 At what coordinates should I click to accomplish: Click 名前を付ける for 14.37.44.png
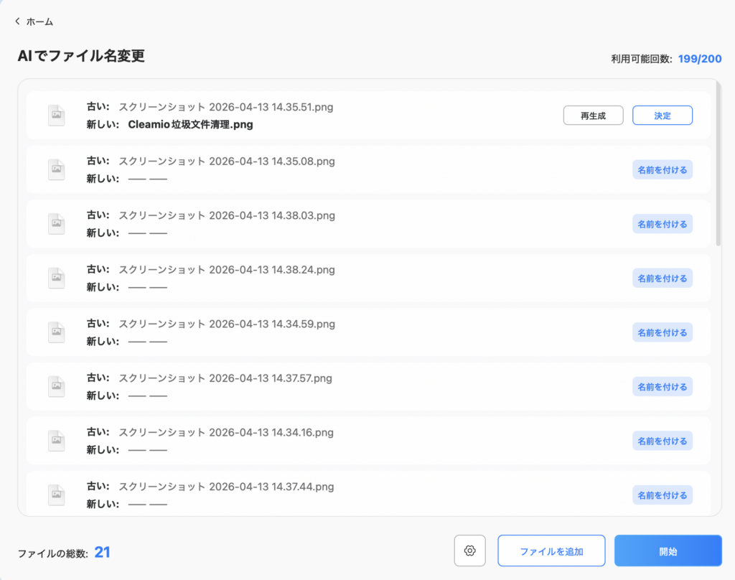coord(662,495)
